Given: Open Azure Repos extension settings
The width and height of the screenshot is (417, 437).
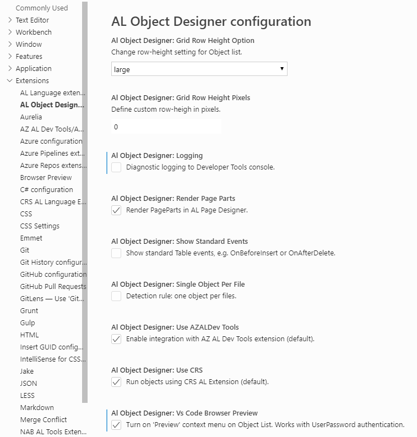Looking at the screenshot, I should (x=53, y=165).
